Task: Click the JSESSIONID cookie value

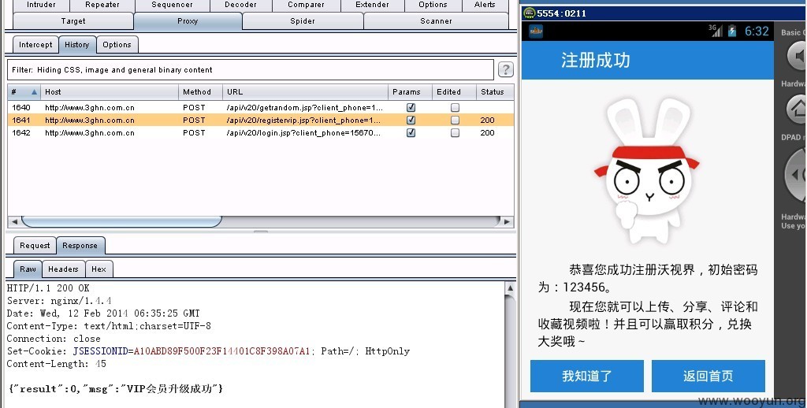Action: coord(221,351)
